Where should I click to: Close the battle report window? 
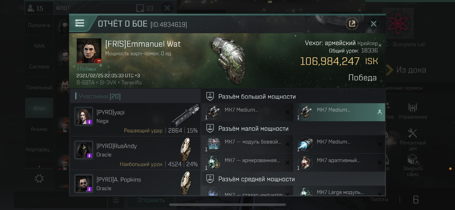tap(373, 24)
